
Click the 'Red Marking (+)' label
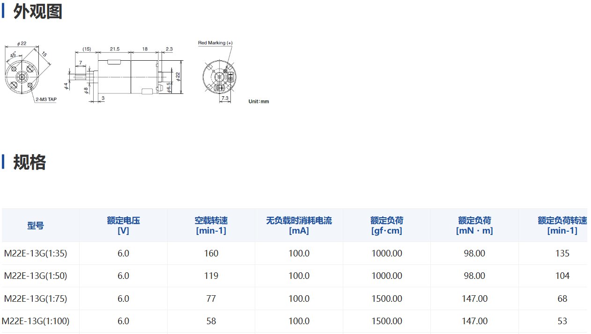tap(215, 43)
